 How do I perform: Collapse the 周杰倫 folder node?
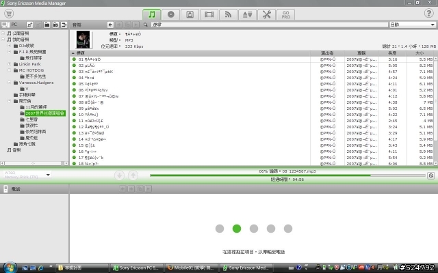(x=9, y=101)
